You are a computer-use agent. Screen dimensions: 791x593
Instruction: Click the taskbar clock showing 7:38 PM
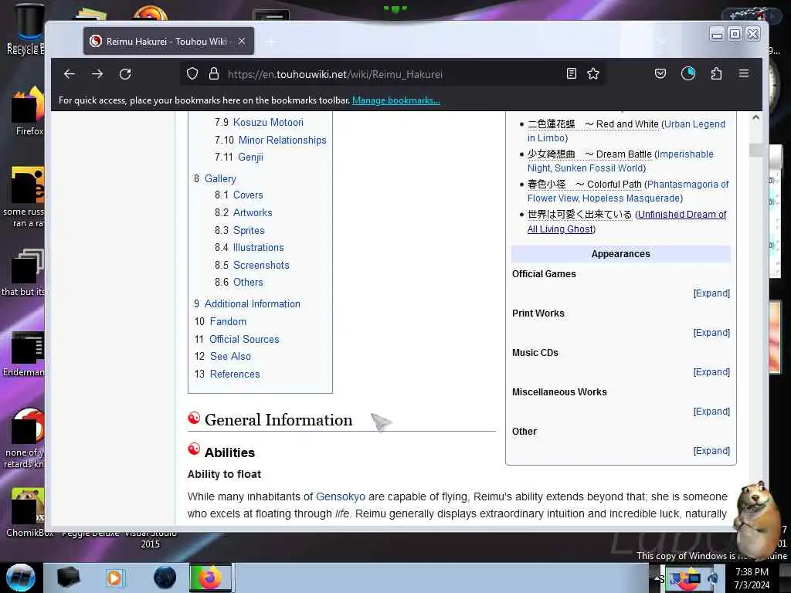pyautogui.click(x=752, y=578)
